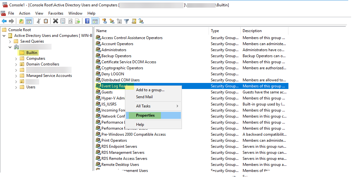The width and height of the screenshot is (353, 177).
Task: Open the Action menu in menu bar
Action: click(24, 13)
